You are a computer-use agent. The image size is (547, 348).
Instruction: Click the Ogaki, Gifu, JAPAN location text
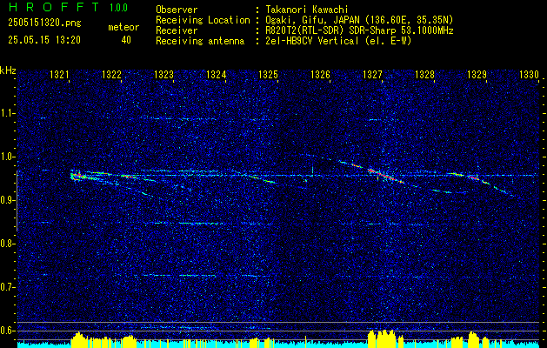point(359,20)
